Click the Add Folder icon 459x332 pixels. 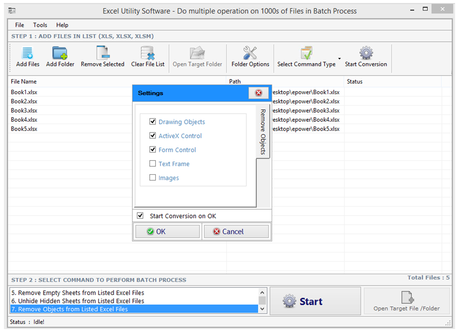(60, 53)
